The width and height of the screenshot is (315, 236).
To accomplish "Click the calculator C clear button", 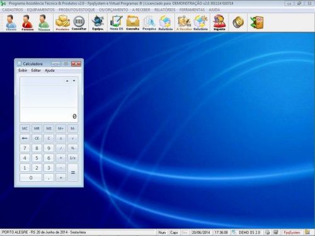I will point(49,138).
